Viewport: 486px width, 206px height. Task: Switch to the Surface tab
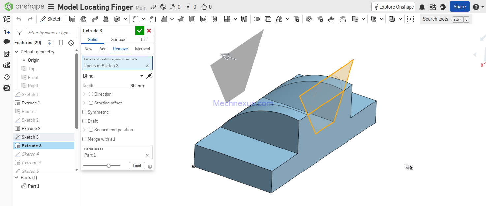point(118,40)
